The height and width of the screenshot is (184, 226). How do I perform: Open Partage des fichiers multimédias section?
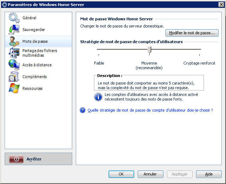[x=38, y=53]
